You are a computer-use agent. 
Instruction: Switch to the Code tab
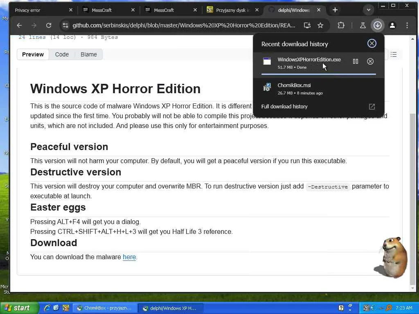(62, 54)
